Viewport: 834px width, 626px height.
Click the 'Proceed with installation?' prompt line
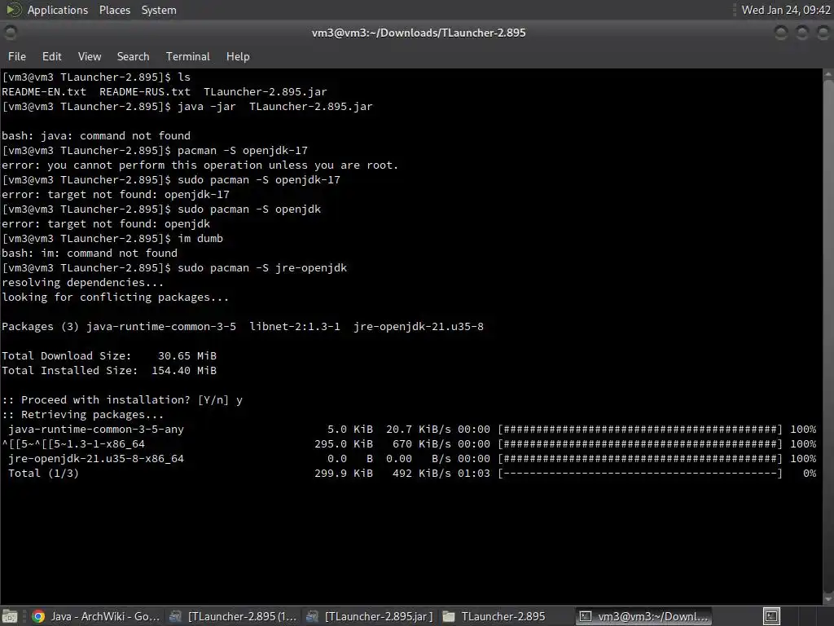[x=122, y=399]
